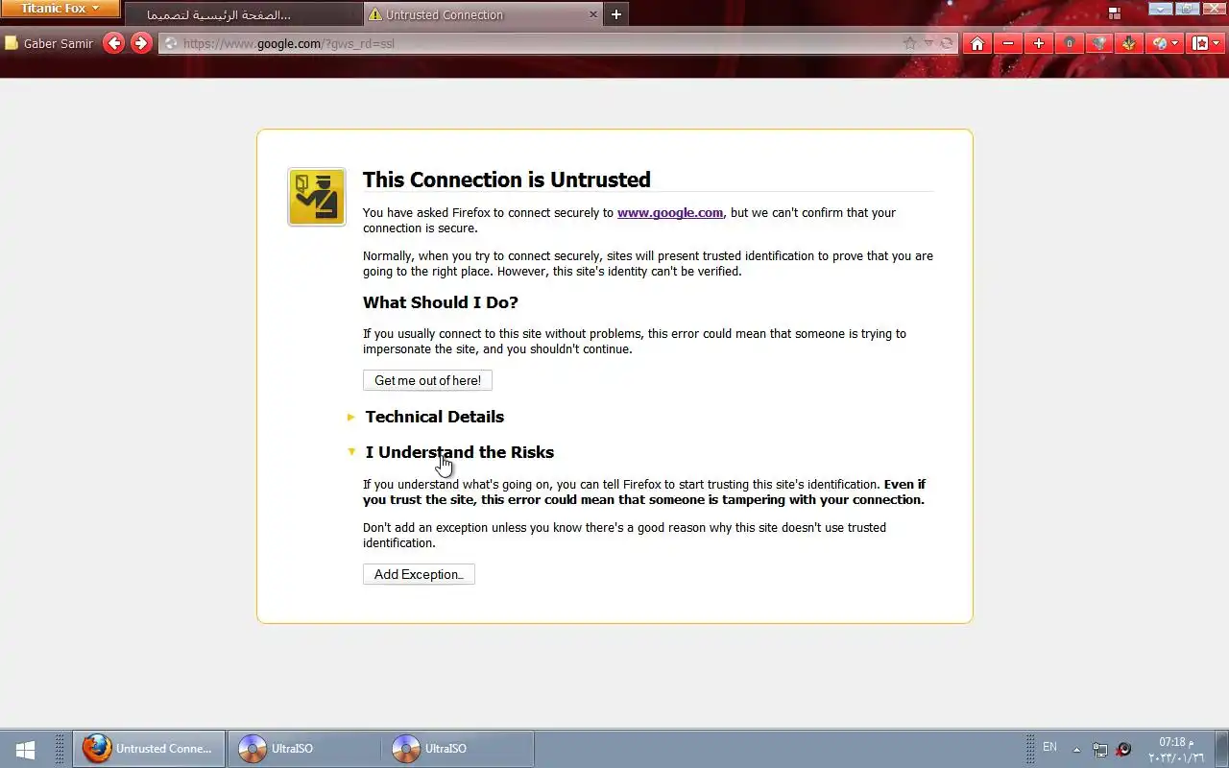
Task: Go forward with the red forward arrow
Action: 141,43
